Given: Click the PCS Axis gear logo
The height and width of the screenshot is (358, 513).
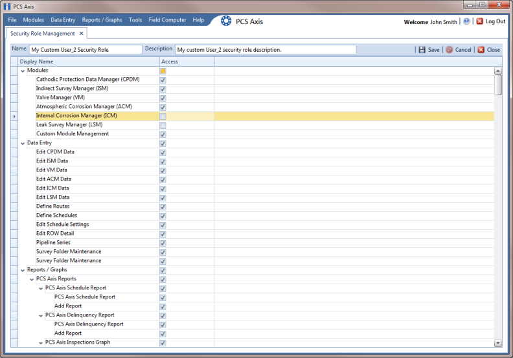Looking at the screenshot, I should coord(226,21).
